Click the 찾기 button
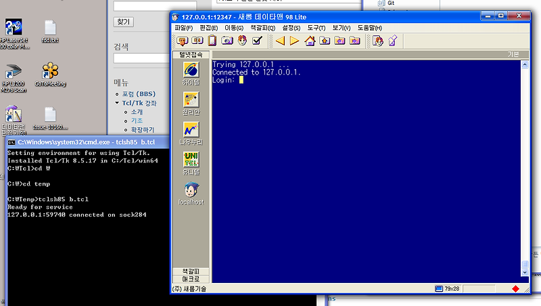Screen dimensions: 541x306 [x=124, y=22]
